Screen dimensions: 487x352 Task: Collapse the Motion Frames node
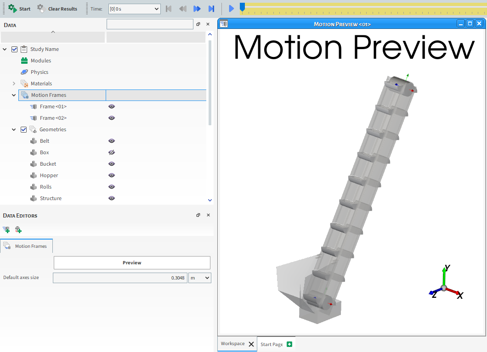point(14,95)
